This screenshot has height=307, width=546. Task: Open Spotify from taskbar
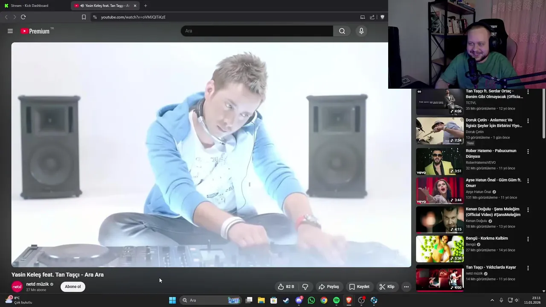336,300
